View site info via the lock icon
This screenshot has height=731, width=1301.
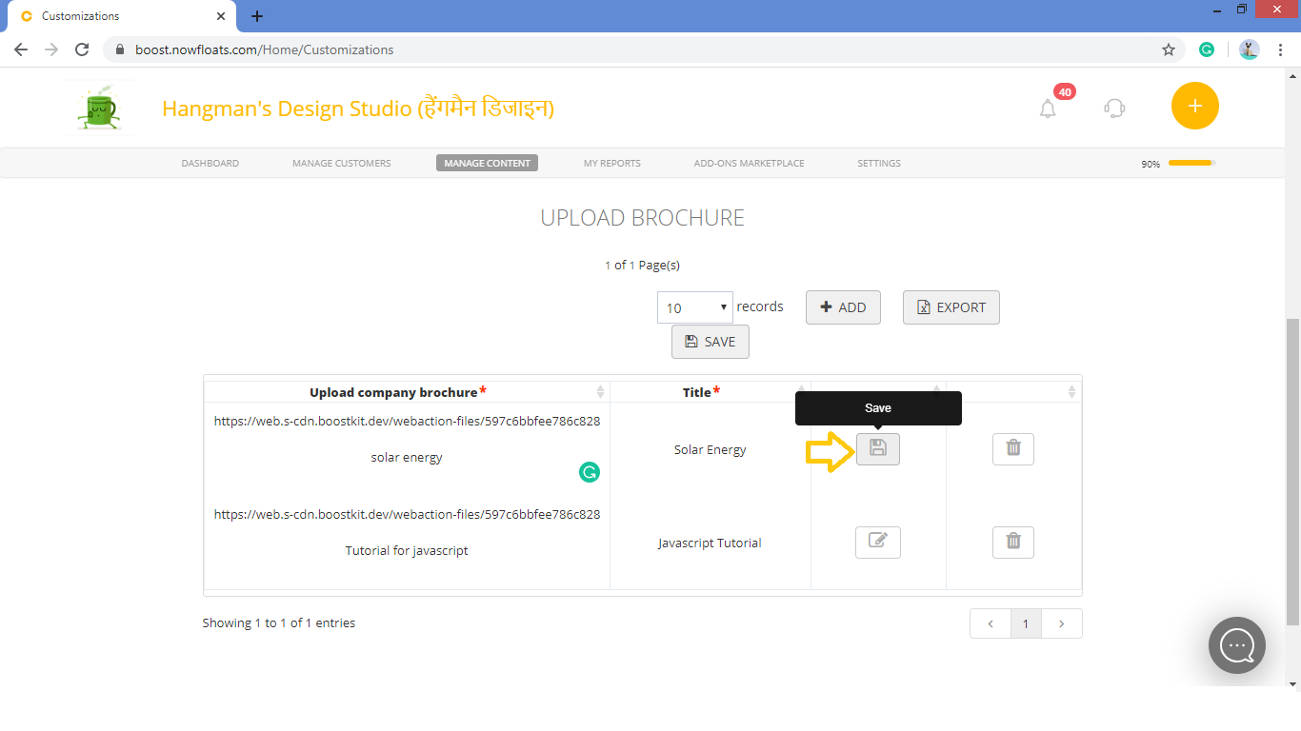120,49
